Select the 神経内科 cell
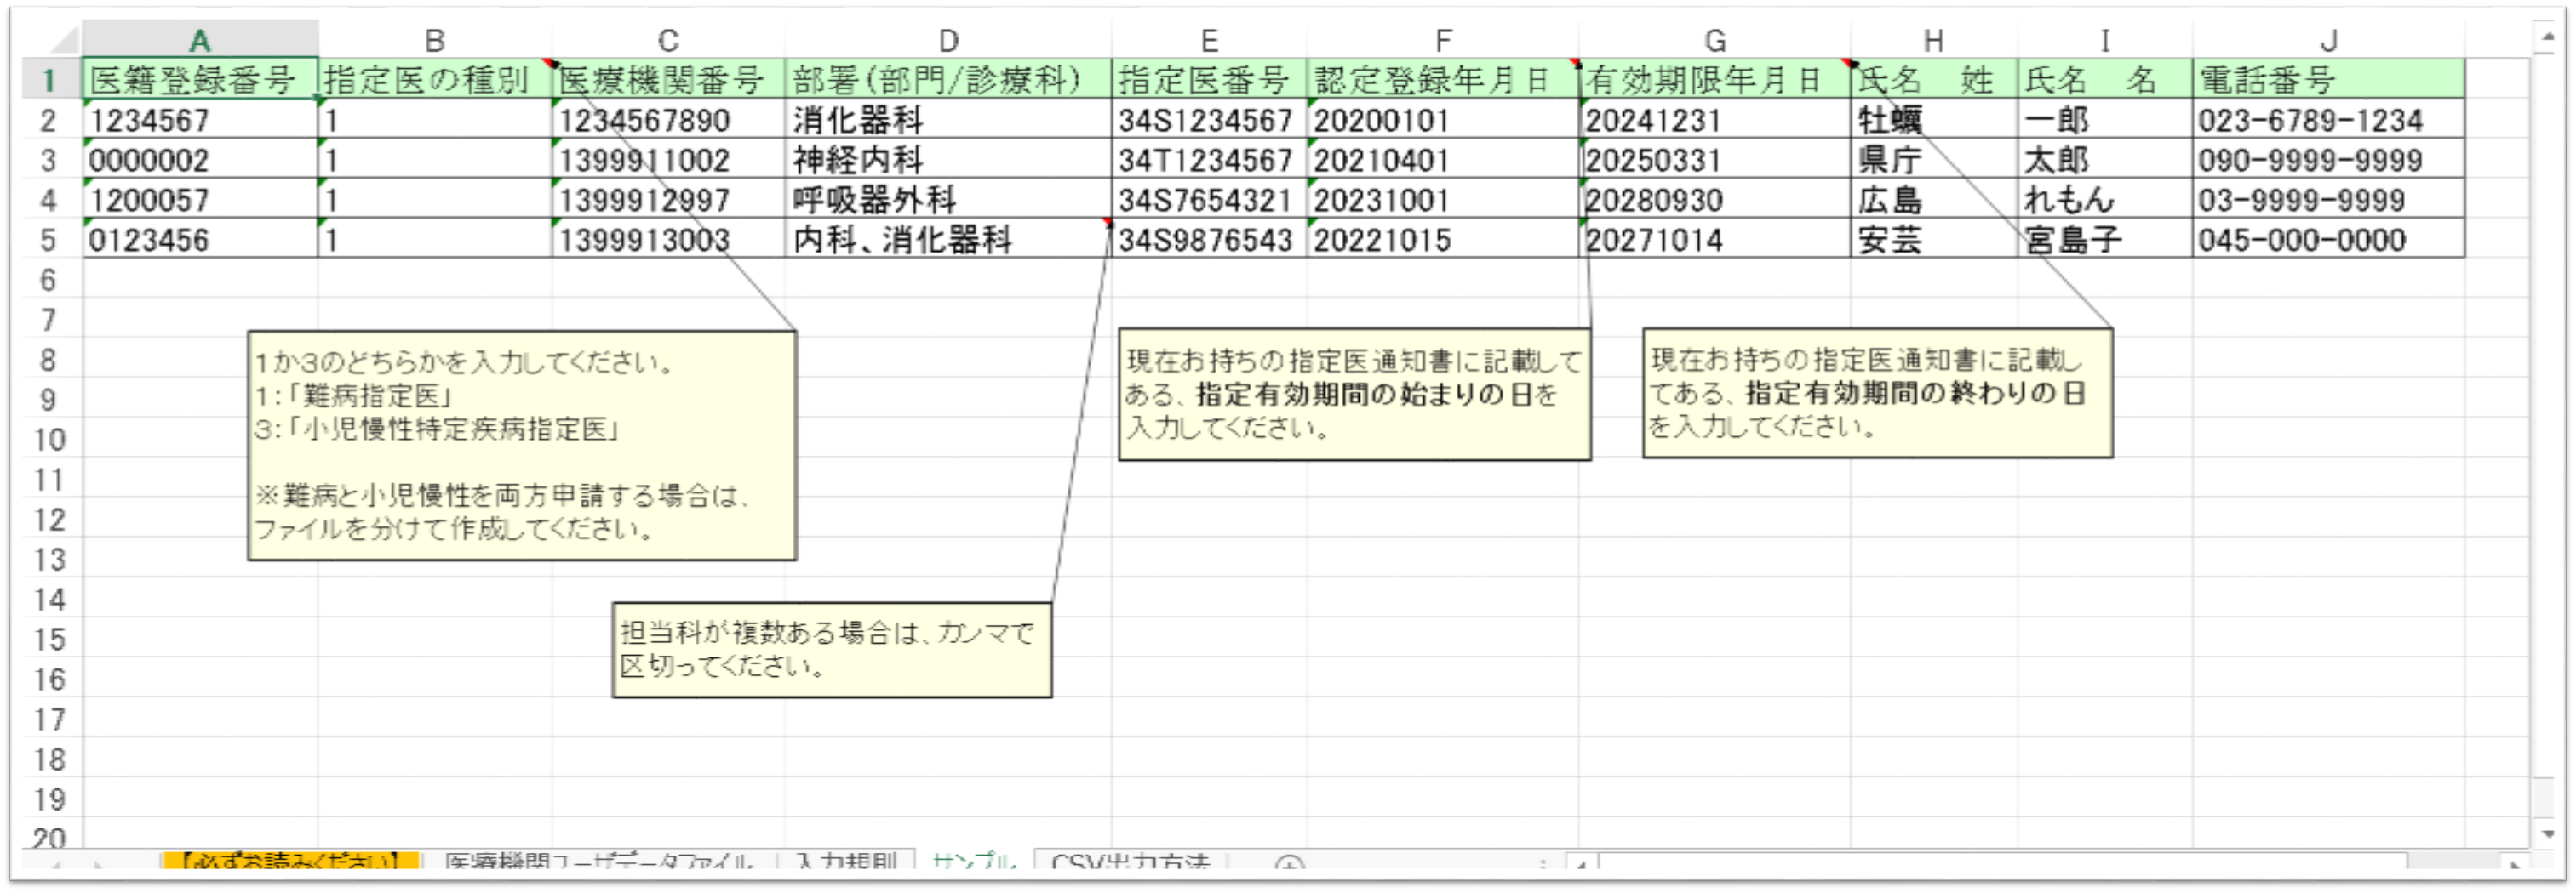This screenshot has width=2576, height=893. (948, 159)
